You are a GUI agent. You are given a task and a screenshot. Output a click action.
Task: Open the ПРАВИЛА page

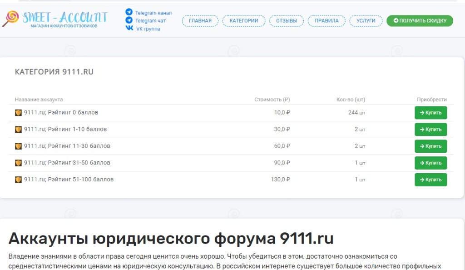pyautogui.click(x=326, y=21)
